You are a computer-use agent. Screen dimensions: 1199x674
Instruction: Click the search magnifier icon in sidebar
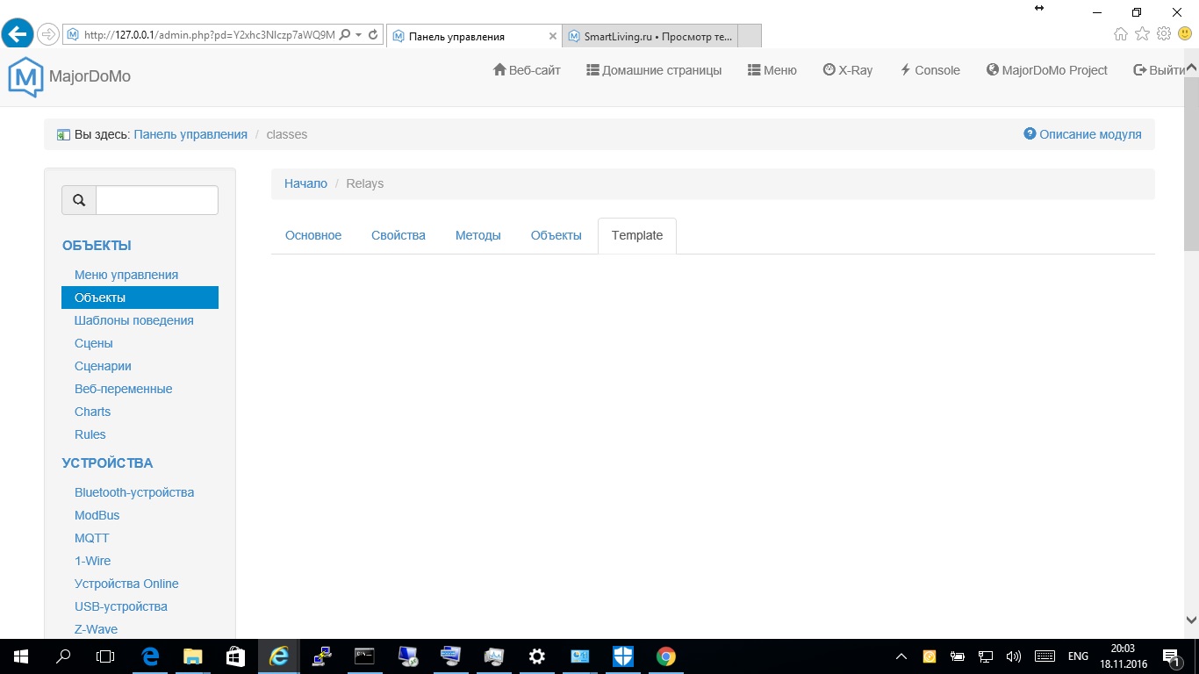[79, 200]
